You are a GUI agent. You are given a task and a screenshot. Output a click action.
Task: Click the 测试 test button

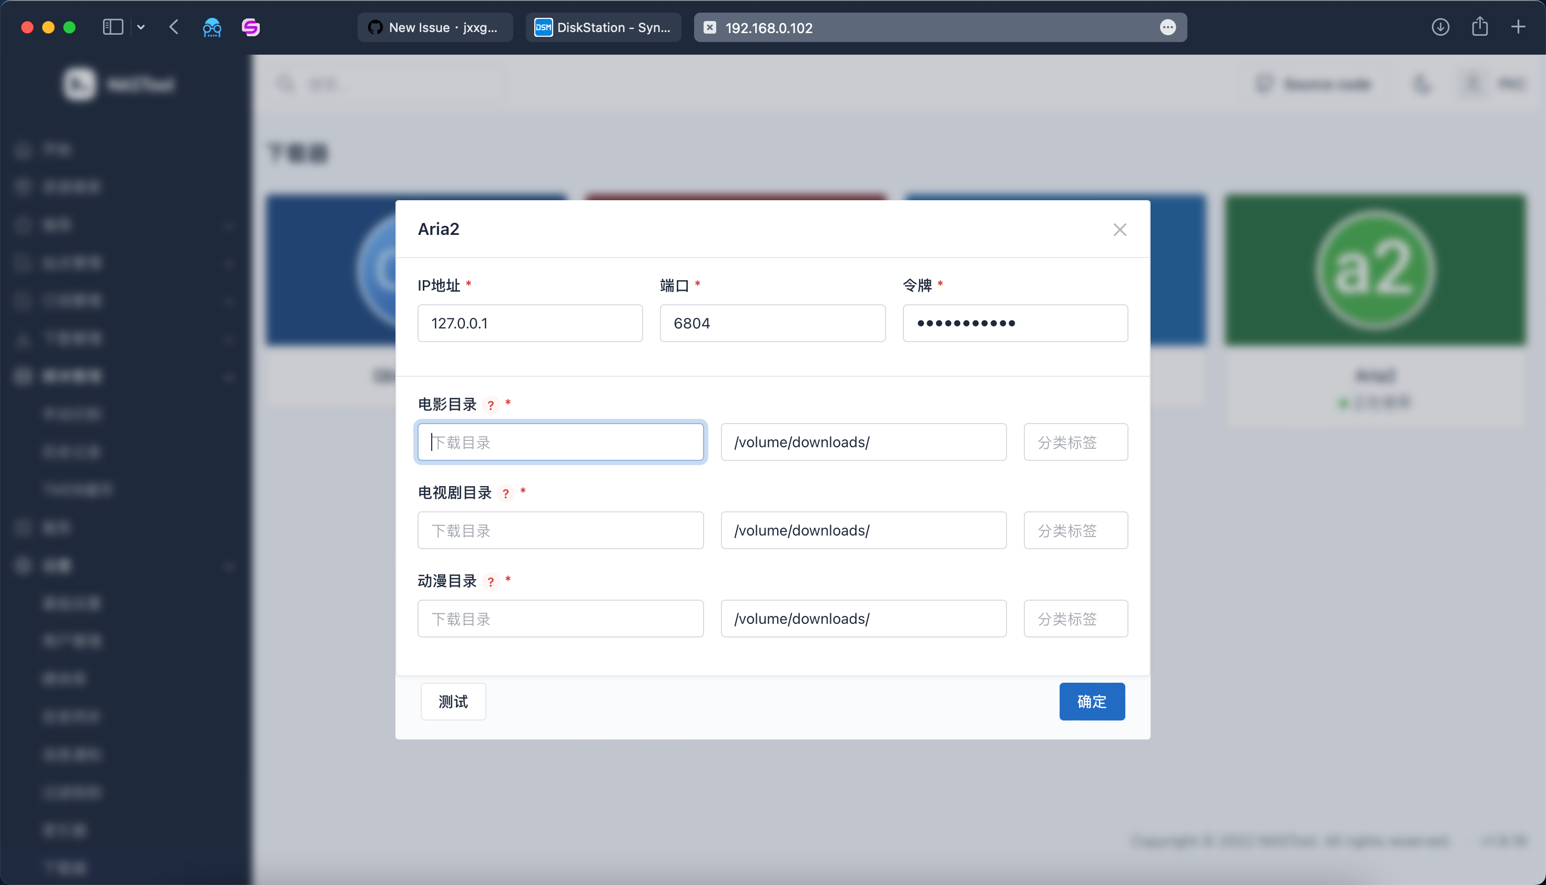click(453, 702)
